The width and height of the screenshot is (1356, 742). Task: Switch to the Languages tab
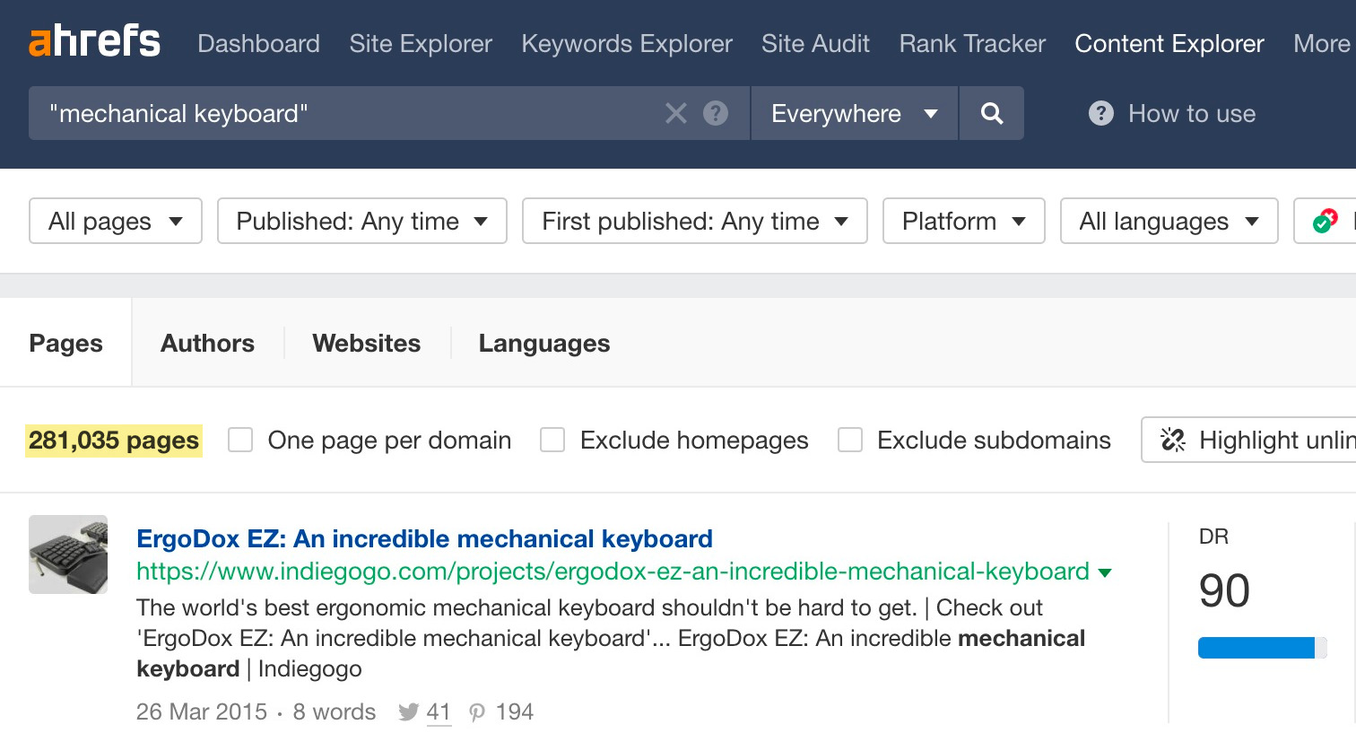544,343
